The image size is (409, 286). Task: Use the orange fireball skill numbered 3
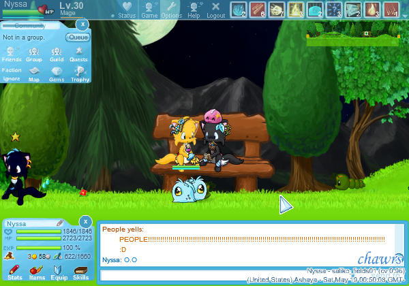(x=372, y=10)
